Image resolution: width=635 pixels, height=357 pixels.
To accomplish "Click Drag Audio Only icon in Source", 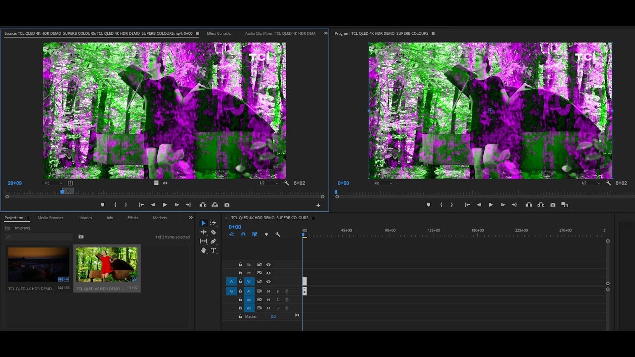I will [x=165, y=183].
